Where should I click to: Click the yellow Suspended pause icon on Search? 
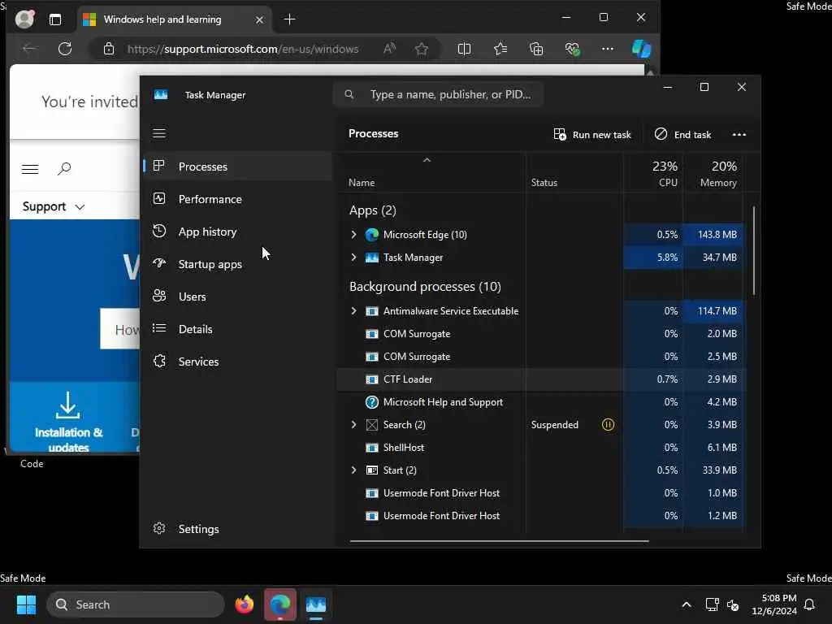[608, 424]
